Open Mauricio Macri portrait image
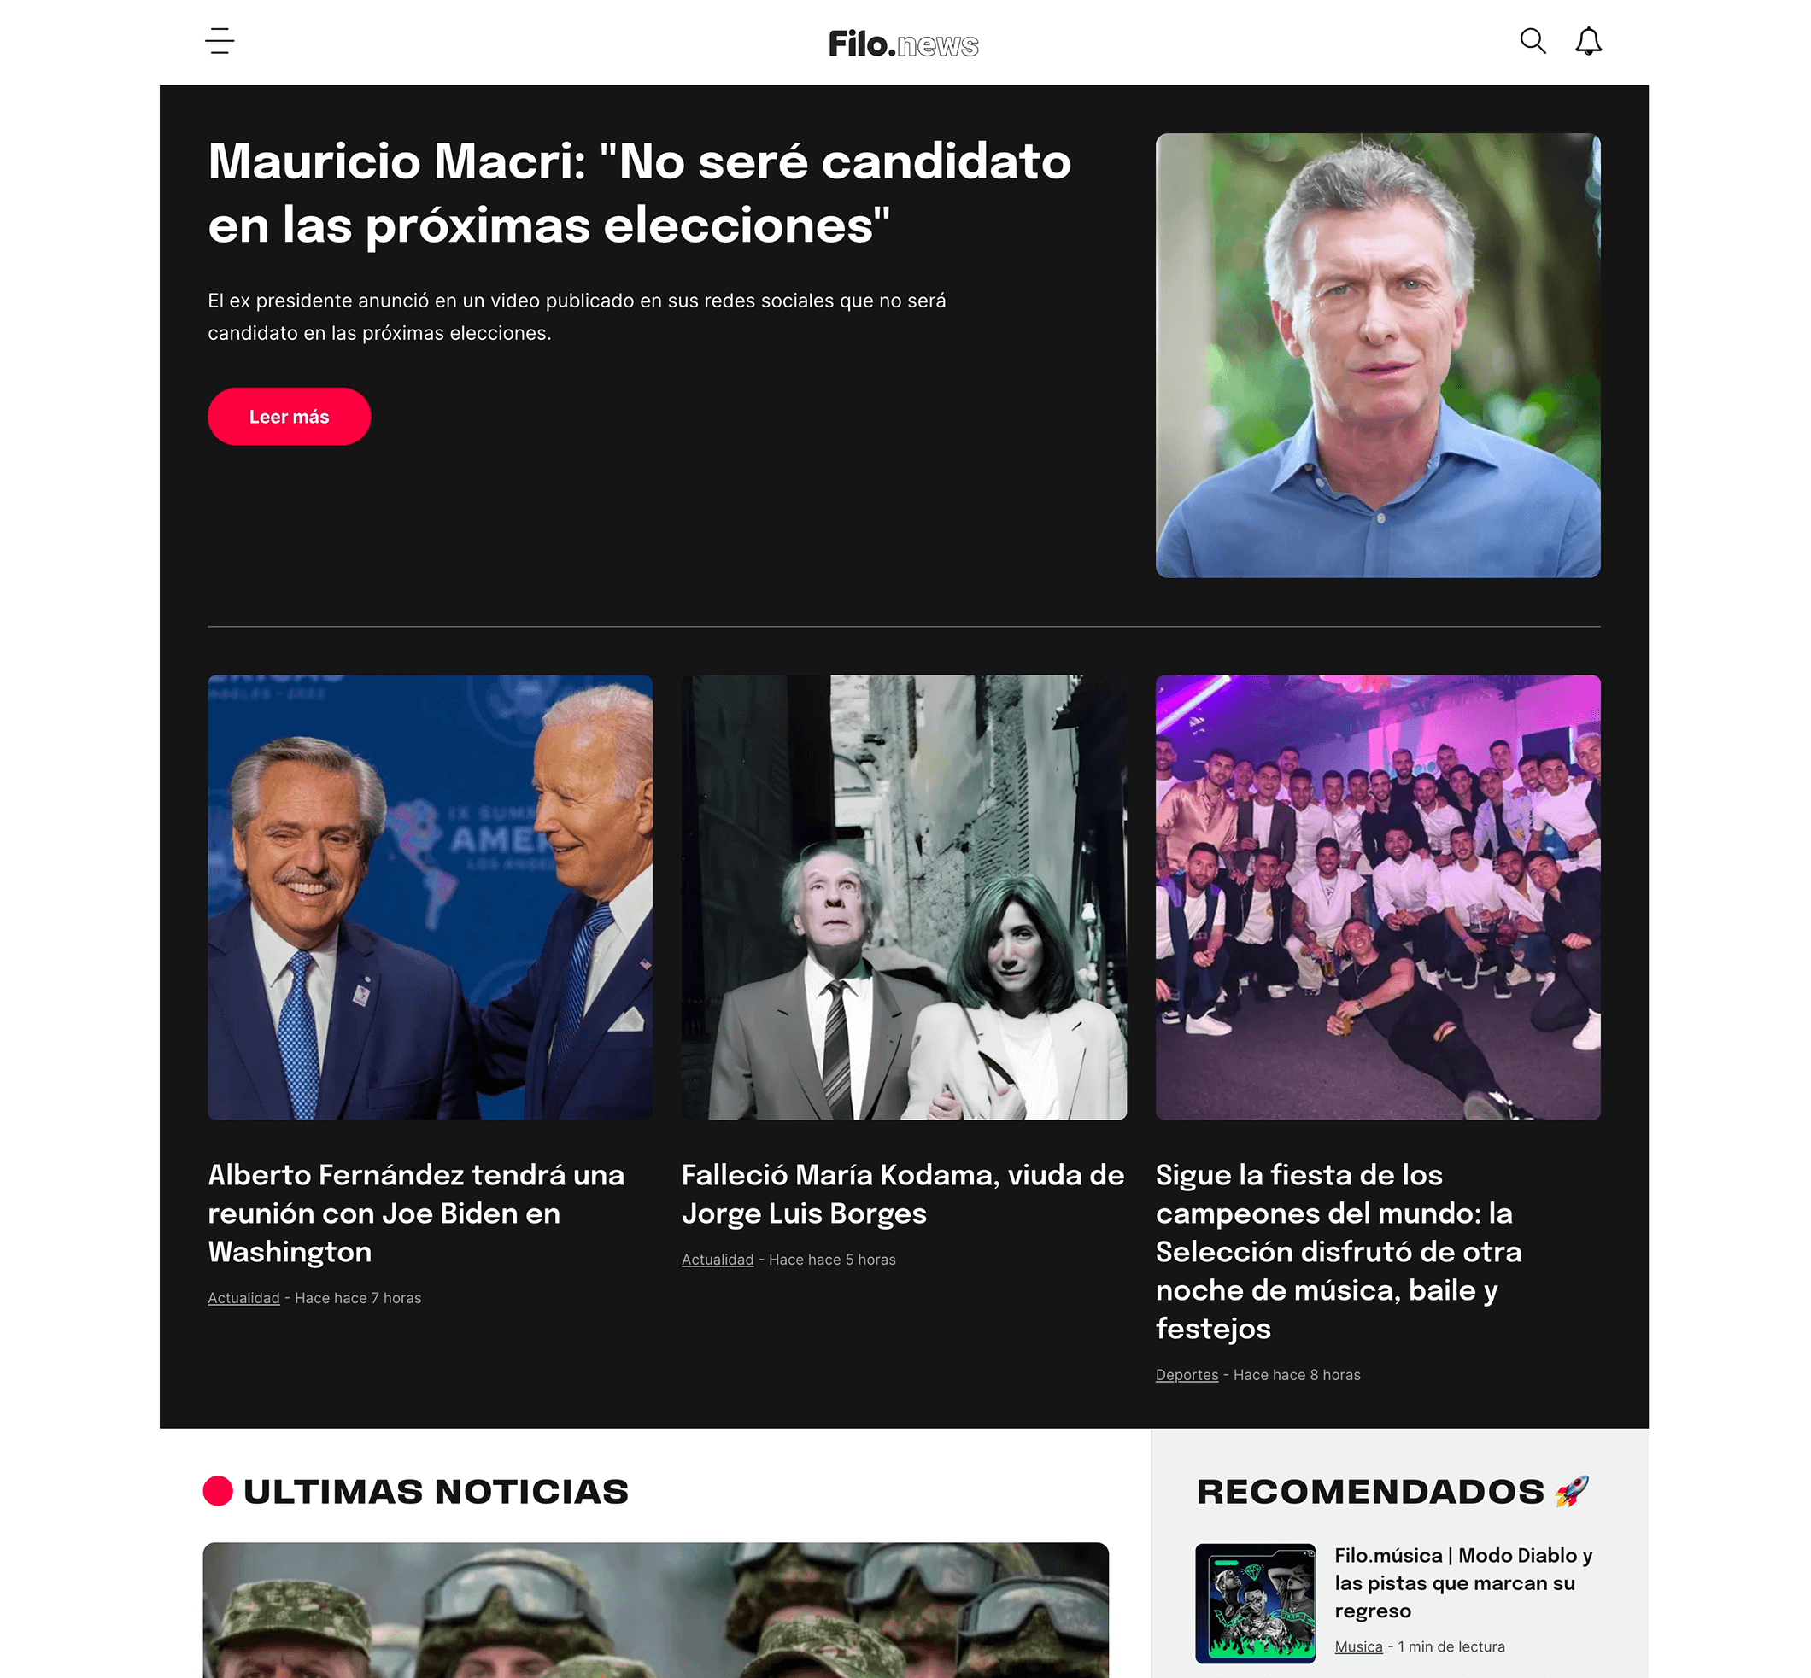This screenshot has width=1811, height=1678. (1378, 356)
